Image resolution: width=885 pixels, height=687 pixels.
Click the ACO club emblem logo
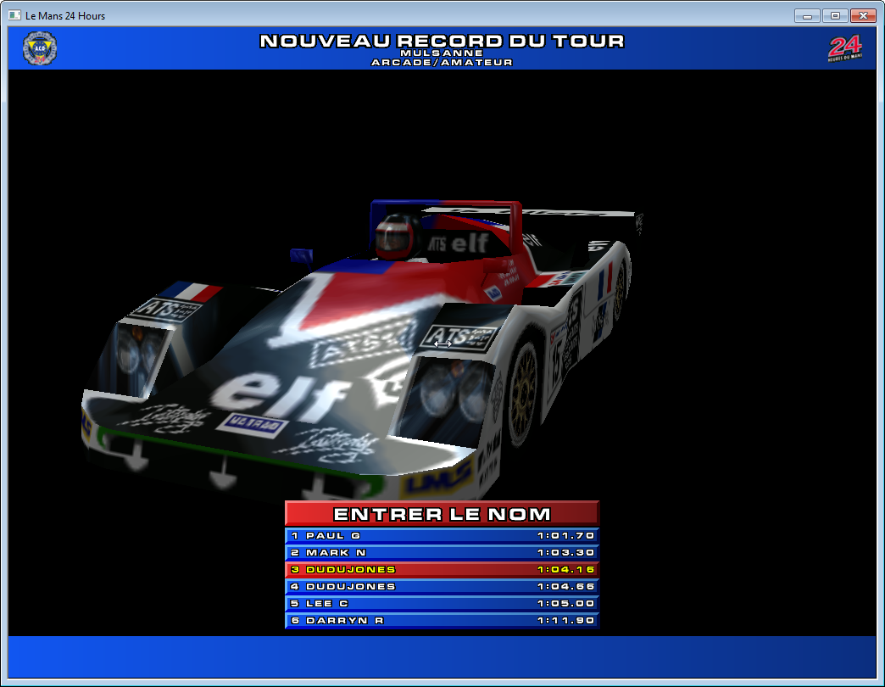[40, 48]
